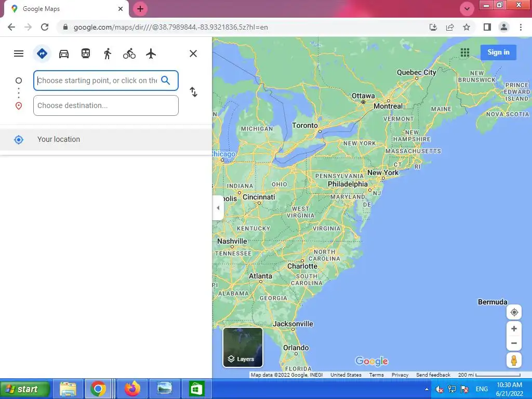Open the Windows start menu
Viewport: 532px width, 399px height.
[25, 389]
